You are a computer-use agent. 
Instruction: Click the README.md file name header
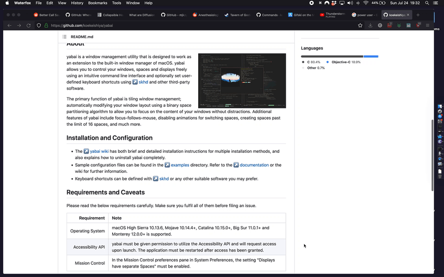pyautogui.click(x=82, y=37)
